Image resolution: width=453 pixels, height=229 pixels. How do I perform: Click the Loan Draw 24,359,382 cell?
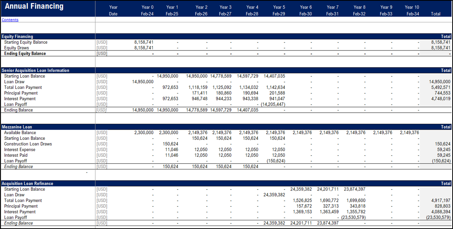tap(274, 195)
